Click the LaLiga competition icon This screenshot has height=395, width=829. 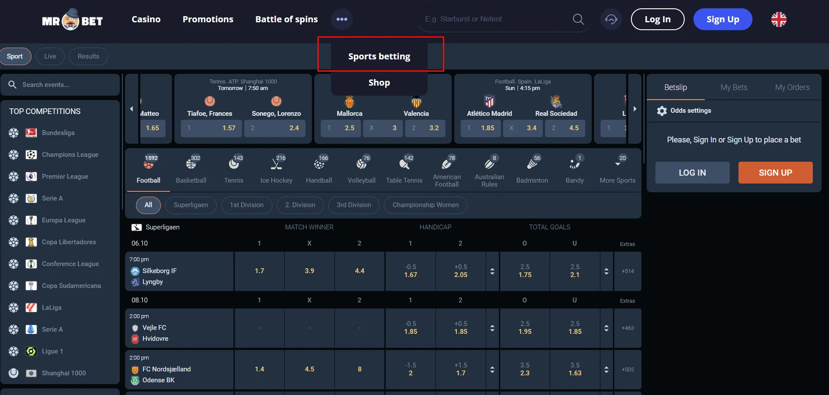point(31,308)
